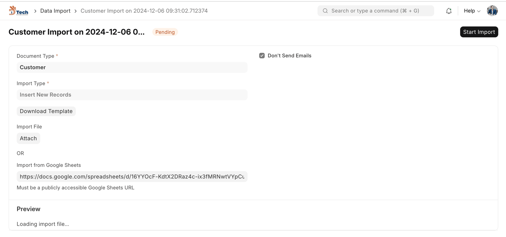Click the Customer Import page title

tap(77, 32)
